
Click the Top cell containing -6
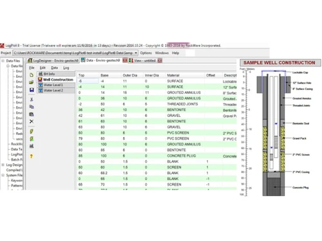pos(88,81)
